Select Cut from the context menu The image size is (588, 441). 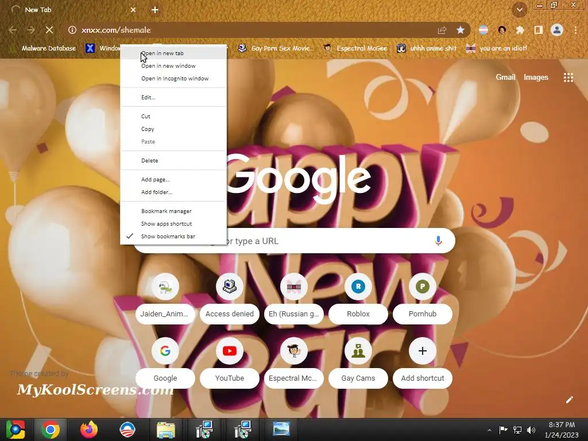[x=173, y=116]
